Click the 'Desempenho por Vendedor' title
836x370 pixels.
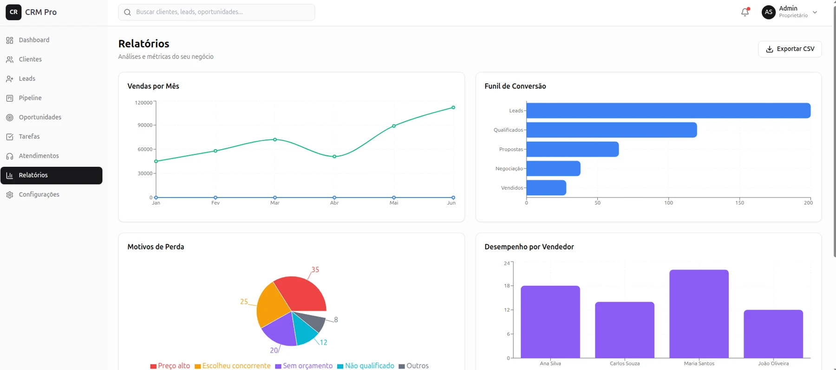click(529, 247)
